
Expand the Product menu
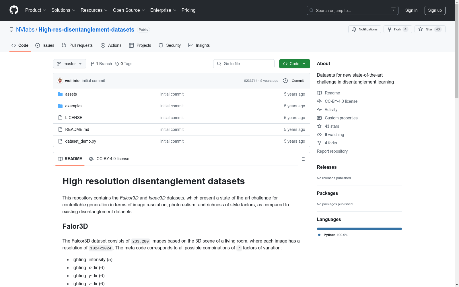click(x=36, y=10)
